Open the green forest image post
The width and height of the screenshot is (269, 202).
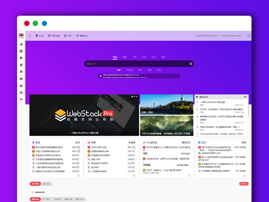pyautogui.click(x=167, y=126)
